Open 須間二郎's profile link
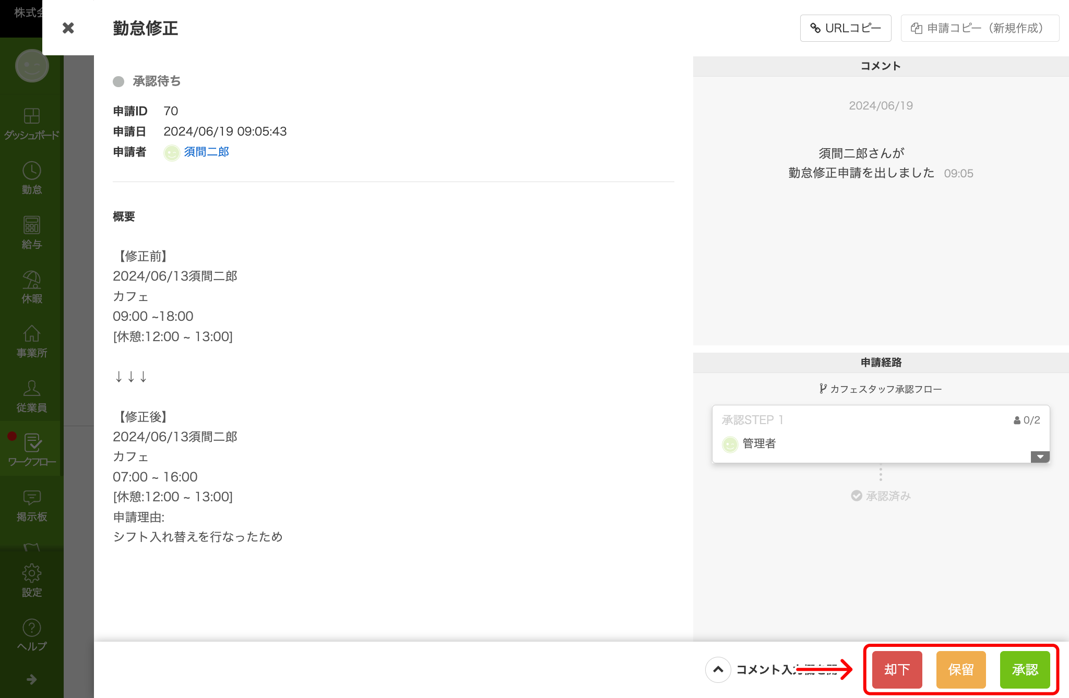 point(206,152)
